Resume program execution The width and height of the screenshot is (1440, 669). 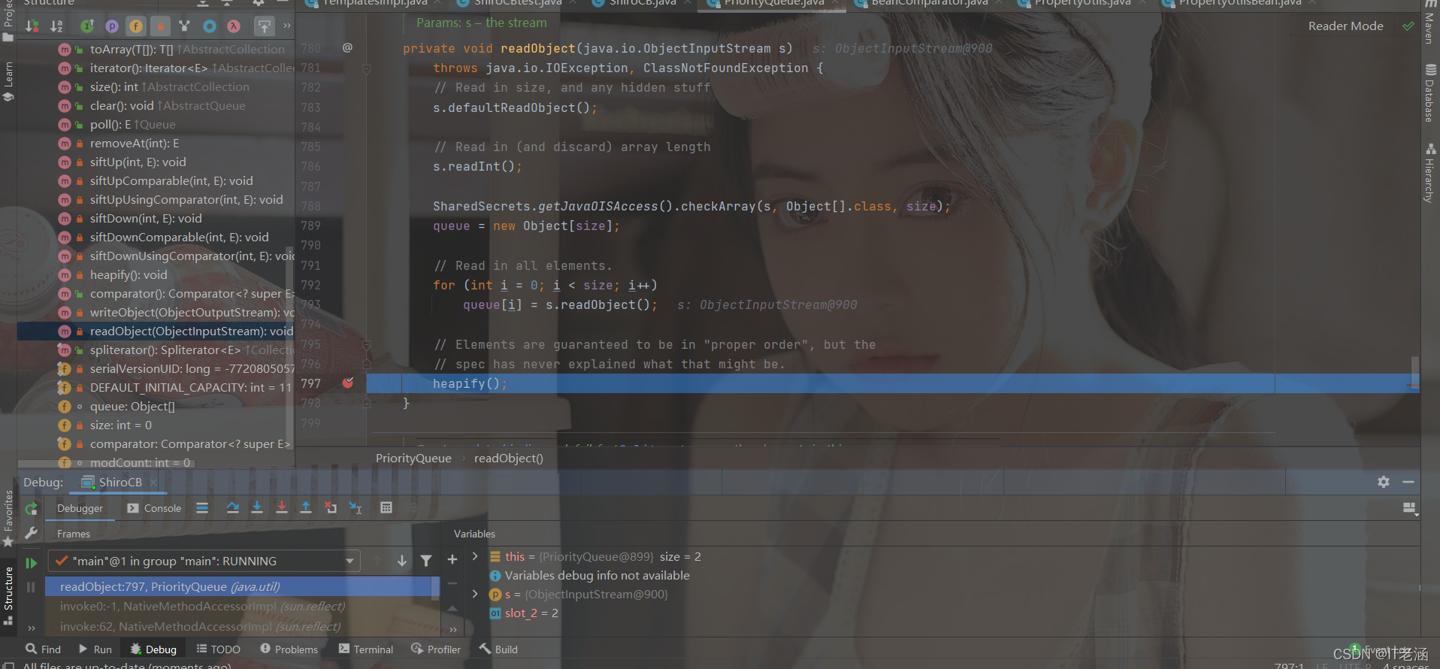coord(31,562)
